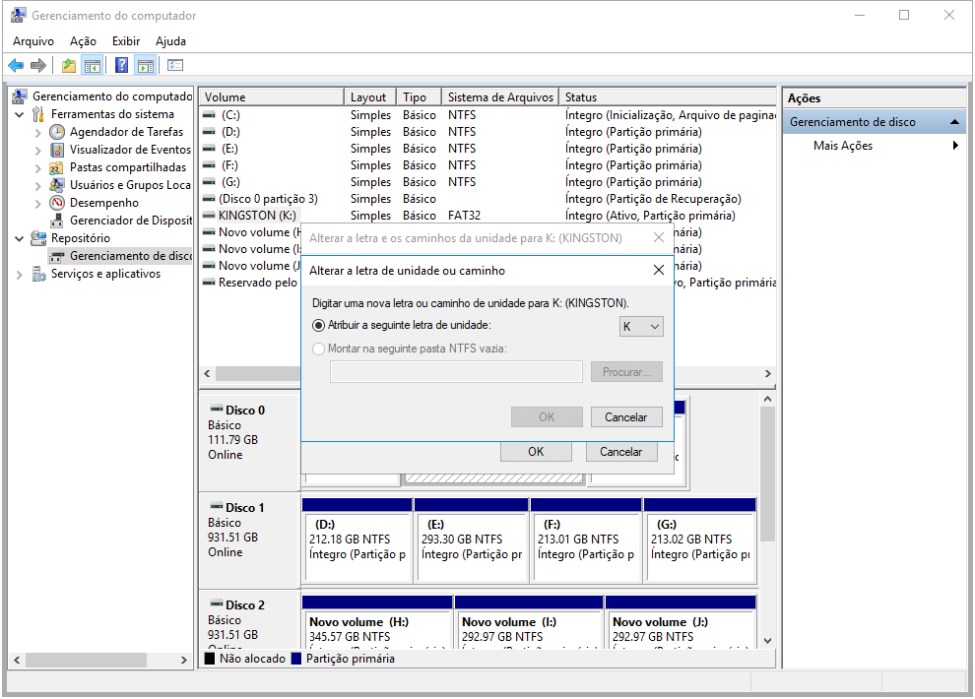Expand the Serviços e aplicativos node
Image resolution: width=975 pixels, height=699 pixels.
point(20,274)
